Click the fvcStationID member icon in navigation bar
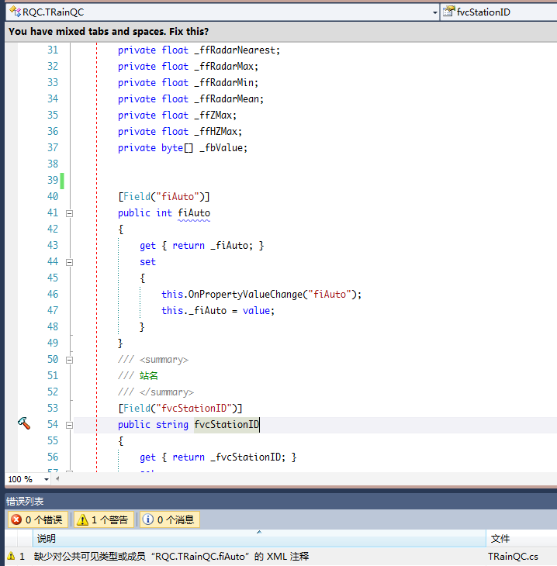The width and height of the screenshot is (557, 566). pos(448,12)
